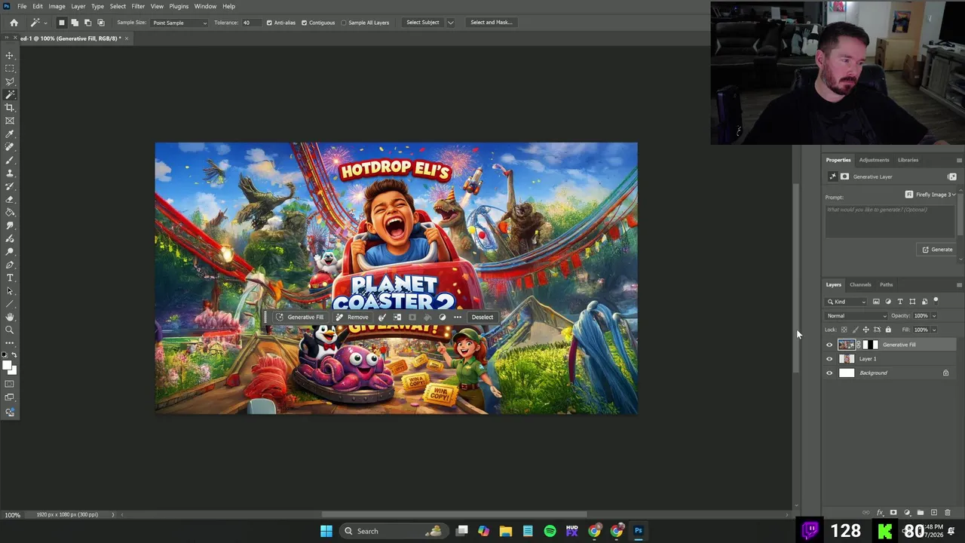This screenshot has width=965, height=543.
Task: Select the Pen tool
Action: pyautogui.click(x=10, y=265)
